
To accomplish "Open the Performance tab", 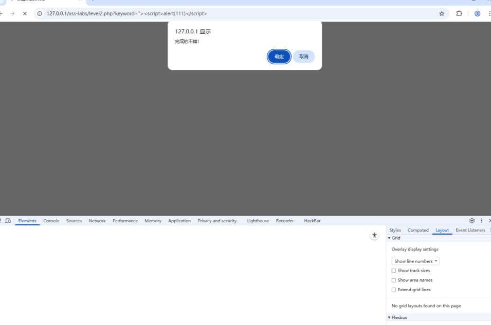I will tap(125, 221).
